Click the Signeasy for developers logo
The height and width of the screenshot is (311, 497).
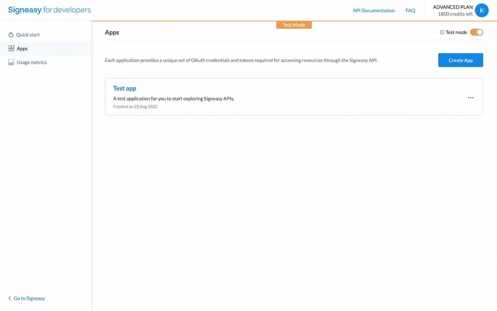[49, 10]
